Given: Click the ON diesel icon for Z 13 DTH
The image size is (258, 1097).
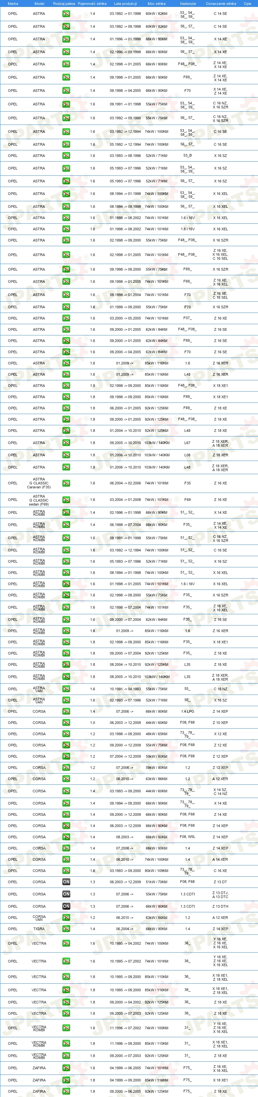Looking at the screenshot, I should tap(66, 906).
